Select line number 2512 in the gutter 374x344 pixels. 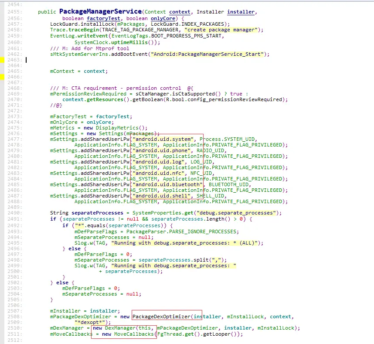14,340
